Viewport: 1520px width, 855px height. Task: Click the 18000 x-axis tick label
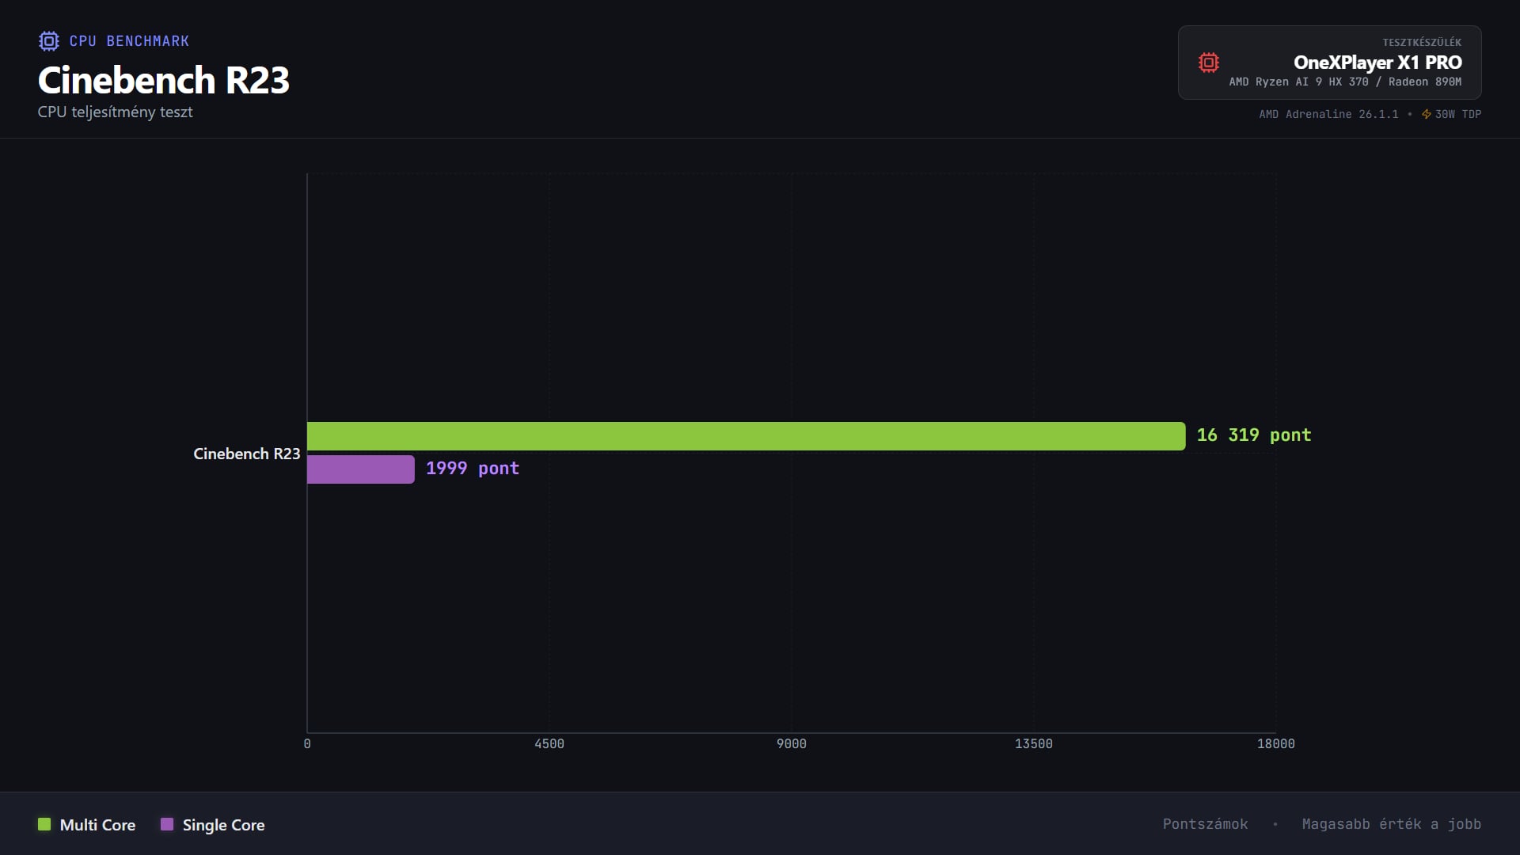click(x=1275, y=743)
